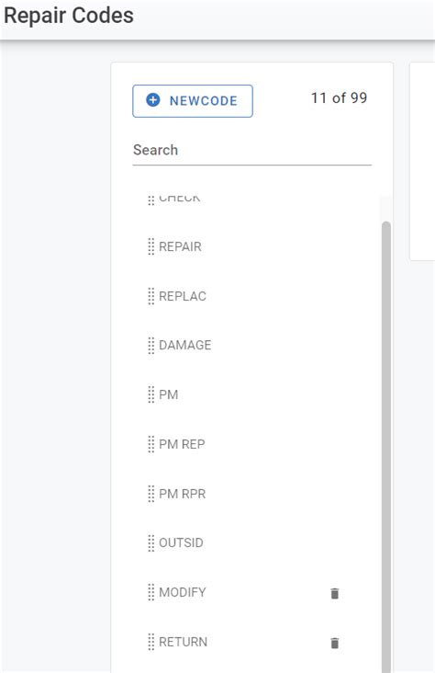Focus the Search field
The width and height of the screenshot is (435, 673).
pyautogui.click(x=252, y=150)
